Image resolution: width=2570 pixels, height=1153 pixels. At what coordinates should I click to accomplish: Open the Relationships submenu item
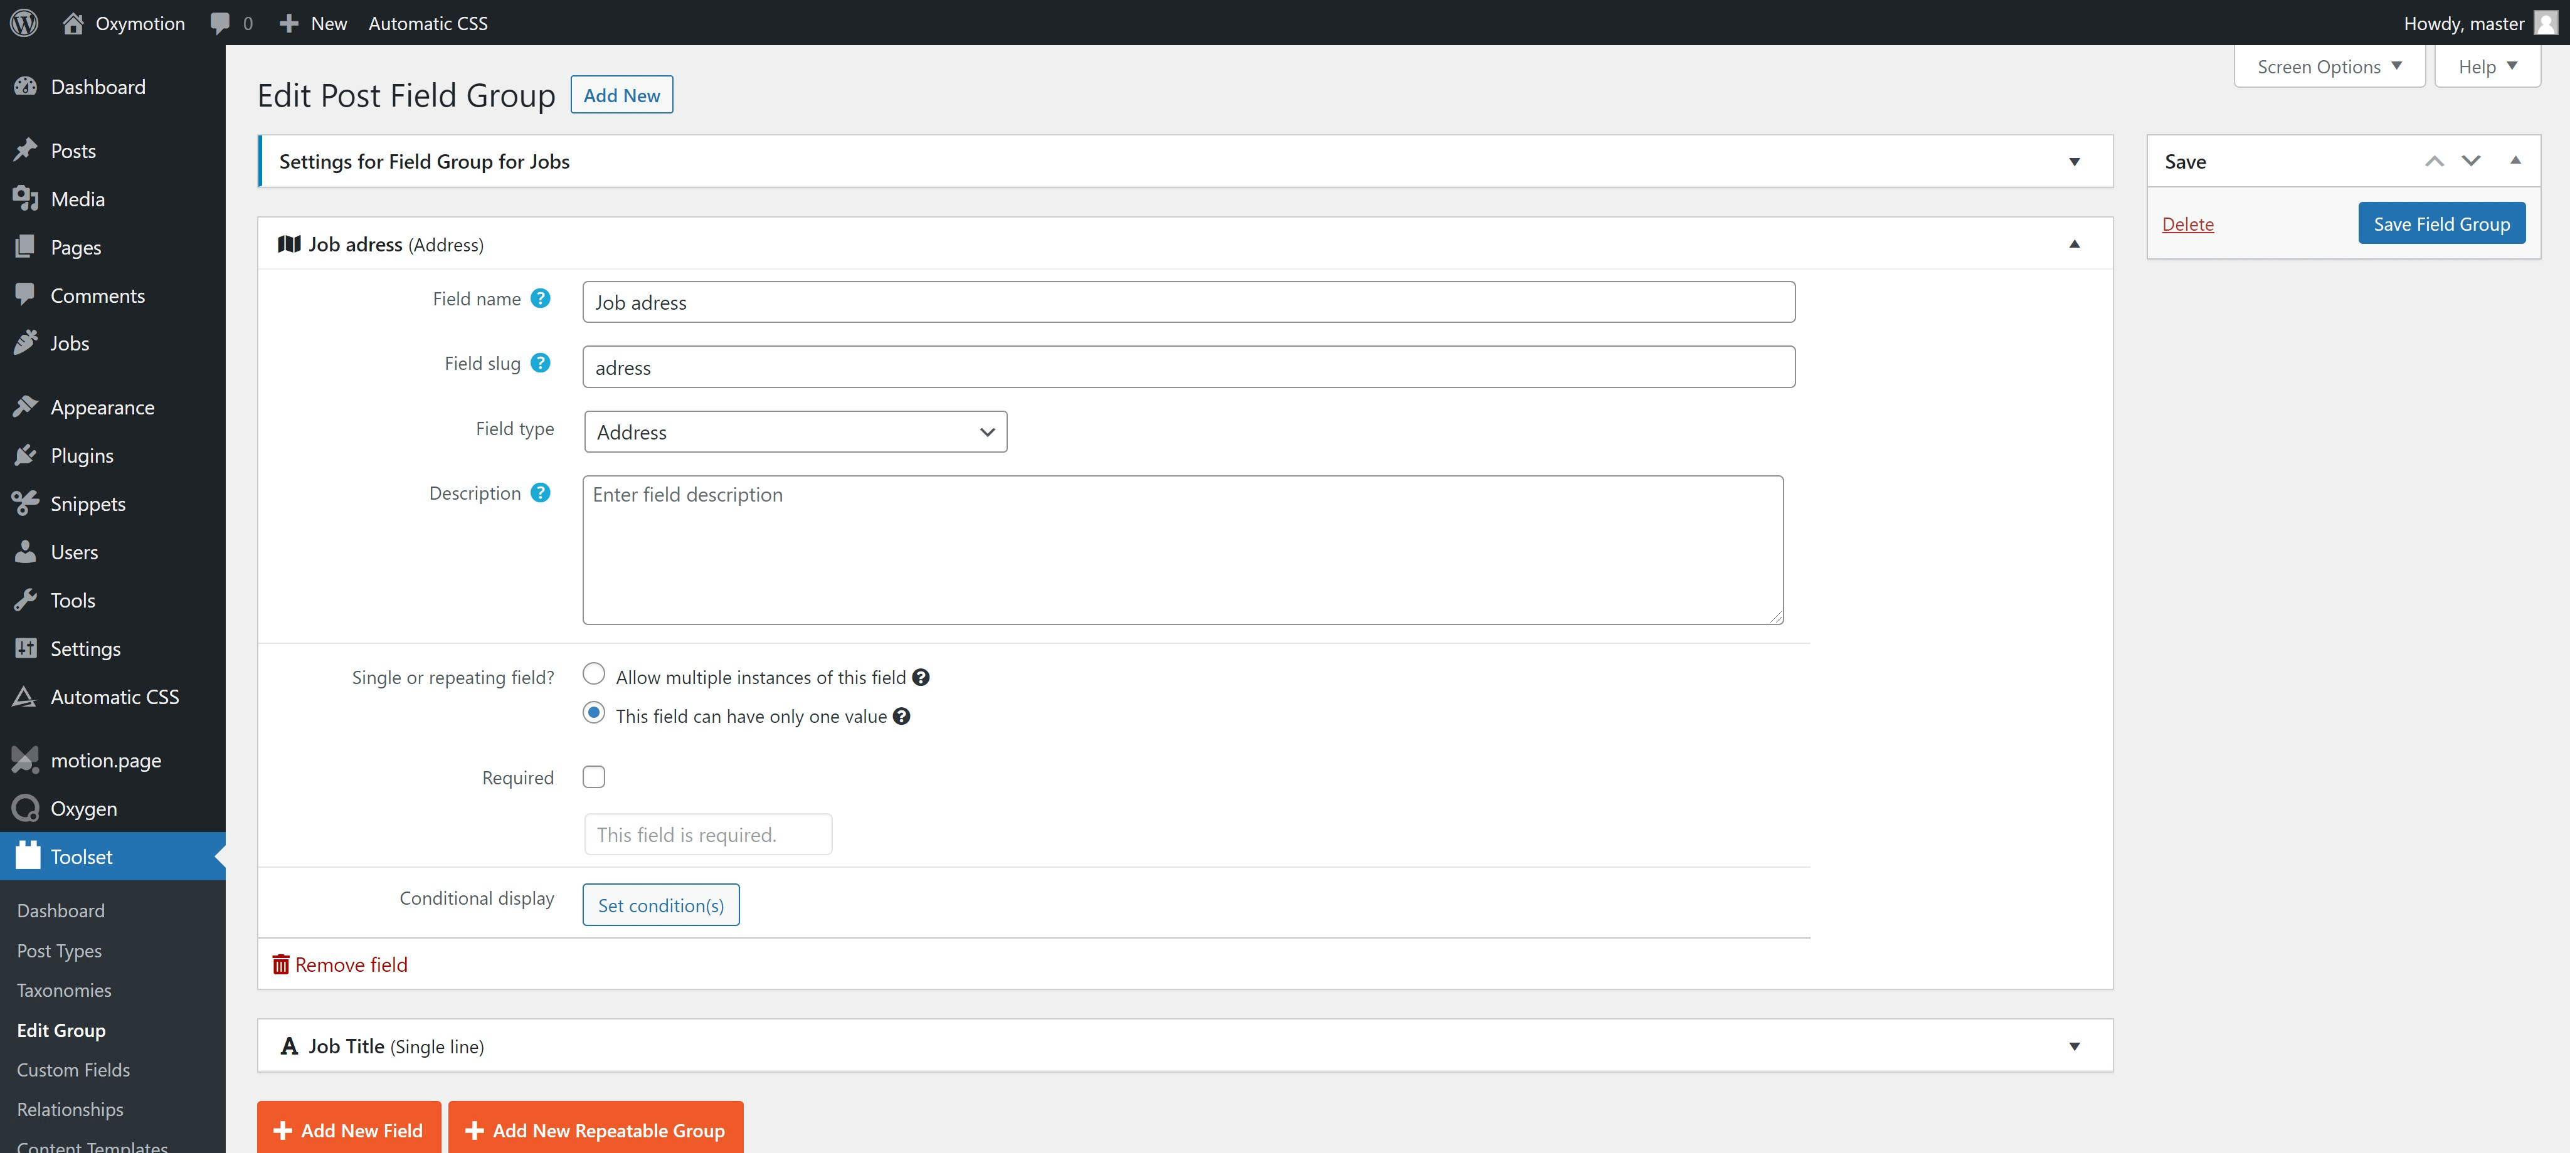click(70, 1109)
